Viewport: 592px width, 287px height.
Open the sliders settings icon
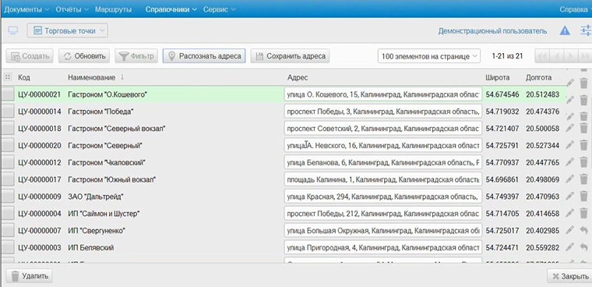[x=586, y=30]
